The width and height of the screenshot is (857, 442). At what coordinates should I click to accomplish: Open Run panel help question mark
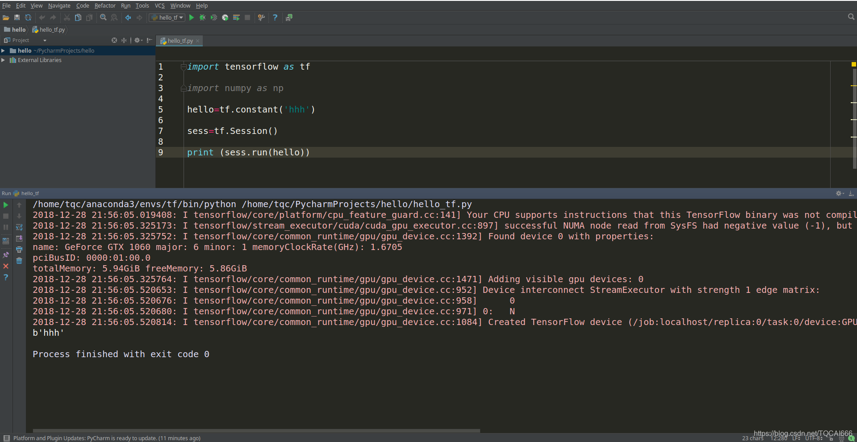click(x=6, y=277)
